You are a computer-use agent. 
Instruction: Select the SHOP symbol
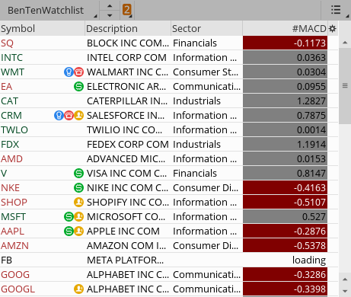tap(14, 203)
